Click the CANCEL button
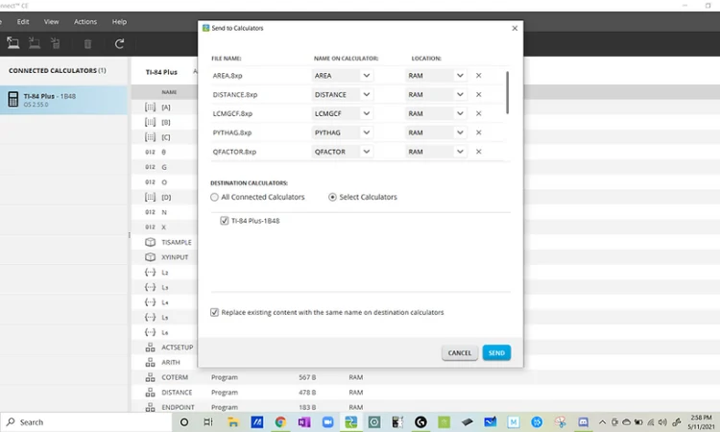720x432 pixels. click(x=460, y=352)
